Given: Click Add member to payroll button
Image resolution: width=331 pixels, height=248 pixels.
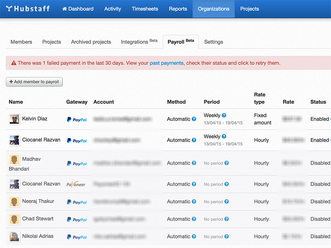Looking at the screenshot, I should [x=34, y=82].
